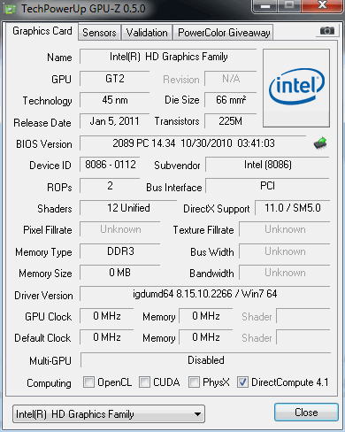345x432 pixels.
Task: Click the Intel logo image
Action: [296, 88]
